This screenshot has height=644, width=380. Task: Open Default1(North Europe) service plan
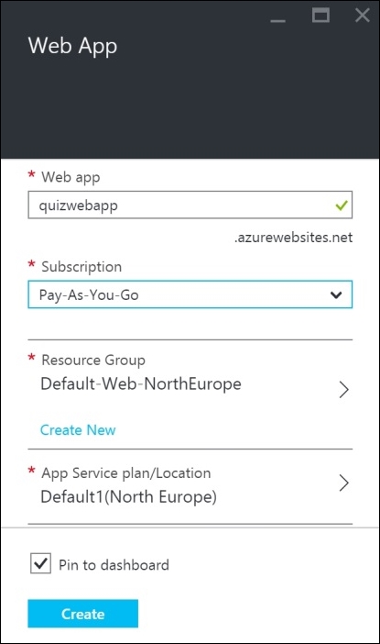tap(129, 497)
